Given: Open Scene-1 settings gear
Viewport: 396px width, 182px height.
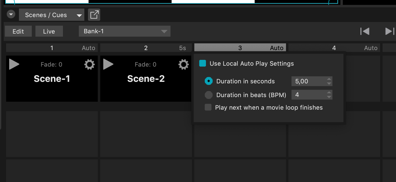Looking at the screenshot, I should pyautogui.click(x=89, y=64).
